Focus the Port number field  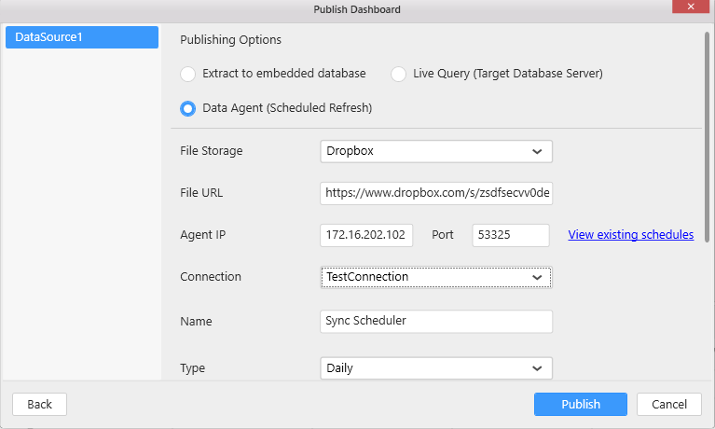[x=510, y=235]
